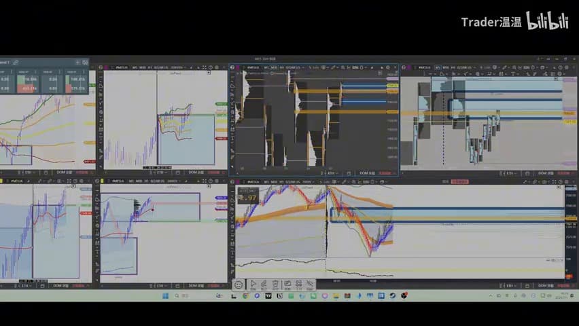Click calendar icon beside ETH below top-right chart
This screenshot has width=579, height=326.
point(527,173)
